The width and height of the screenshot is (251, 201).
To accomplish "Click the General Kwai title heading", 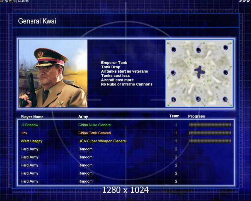I will coord(37,21).
